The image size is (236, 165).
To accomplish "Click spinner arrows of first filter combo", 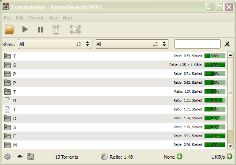I will point(87,44).
